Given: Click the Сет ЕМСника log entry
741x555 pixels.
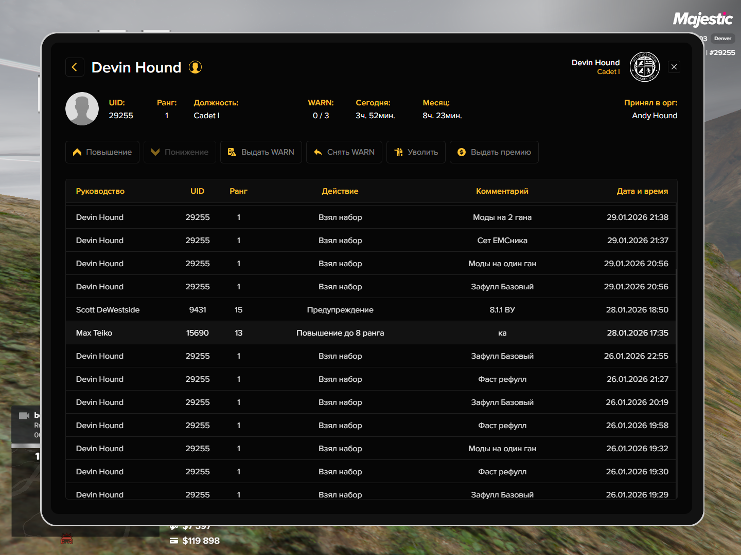Looking at the screenshot, I should 502,240.
